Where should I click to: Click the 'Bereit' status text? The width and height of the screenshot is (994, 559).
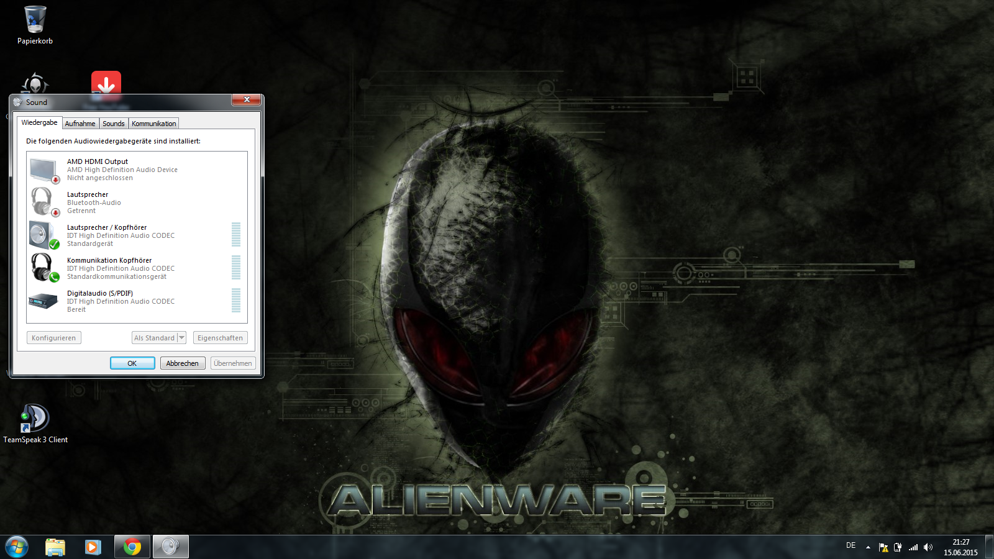[x=76, y=309]
